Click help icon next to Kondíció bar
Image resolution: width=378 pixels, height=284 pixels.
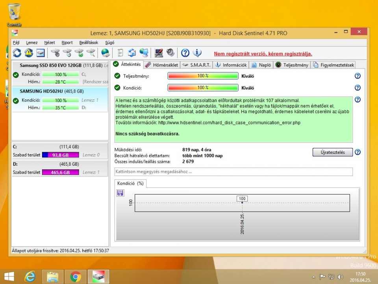[x=358, y=88]
